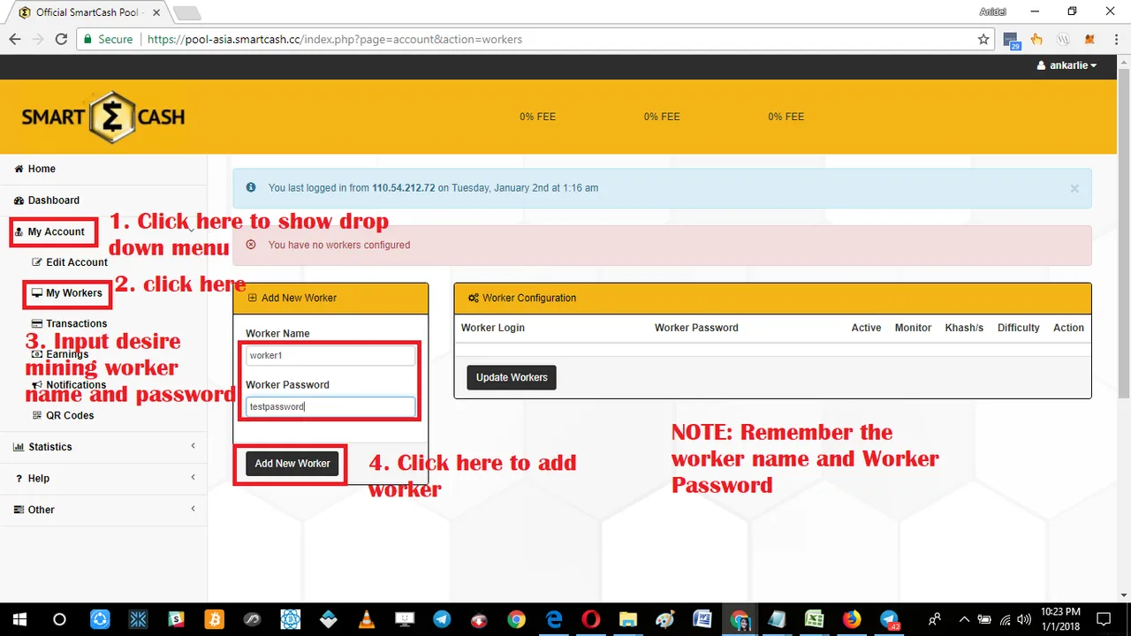
Task: Open VLC media player from taskbar
Action: coord(367,618)
